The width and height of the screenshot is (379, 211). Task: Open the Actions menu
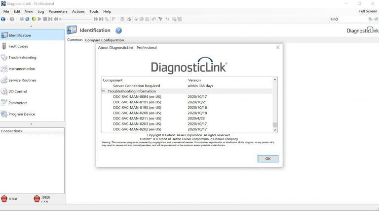78,11
